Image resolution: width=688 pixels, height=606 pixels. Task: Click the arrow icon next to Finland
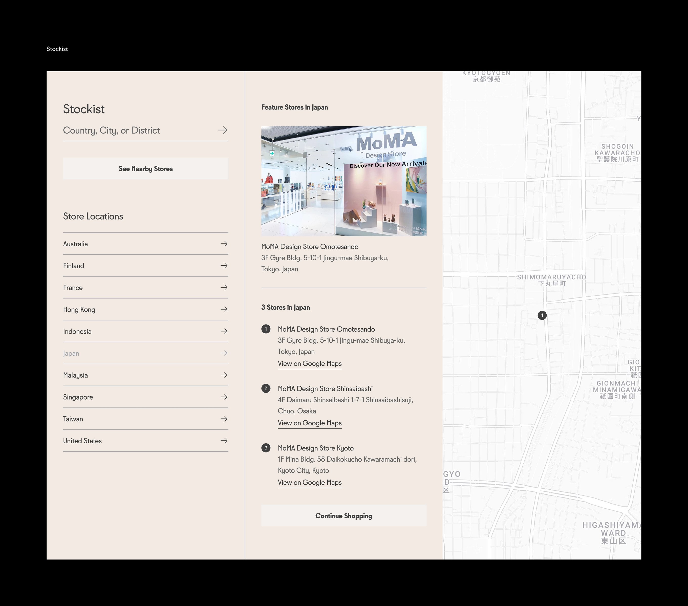(224, 266)
